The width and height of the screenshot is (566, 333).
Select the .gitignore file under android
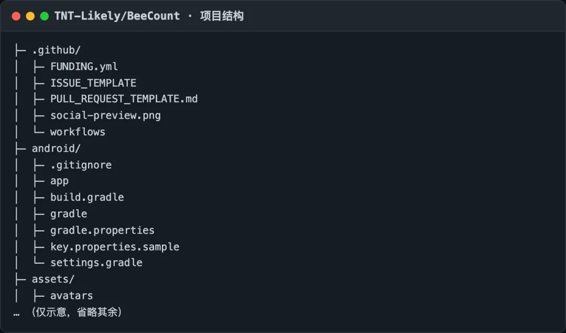coord(81,165)
